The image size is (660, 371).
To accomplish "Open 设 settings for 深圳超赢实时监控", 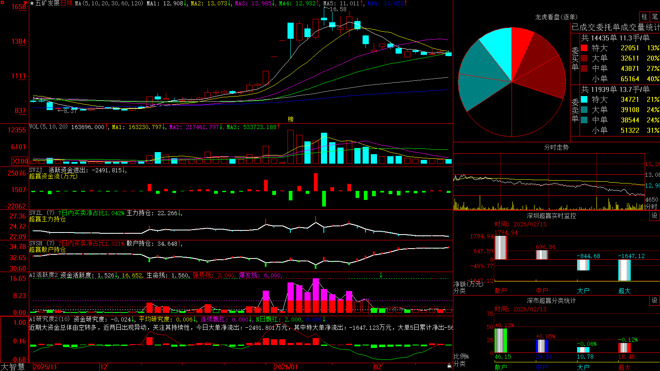I will pos(655,216).
